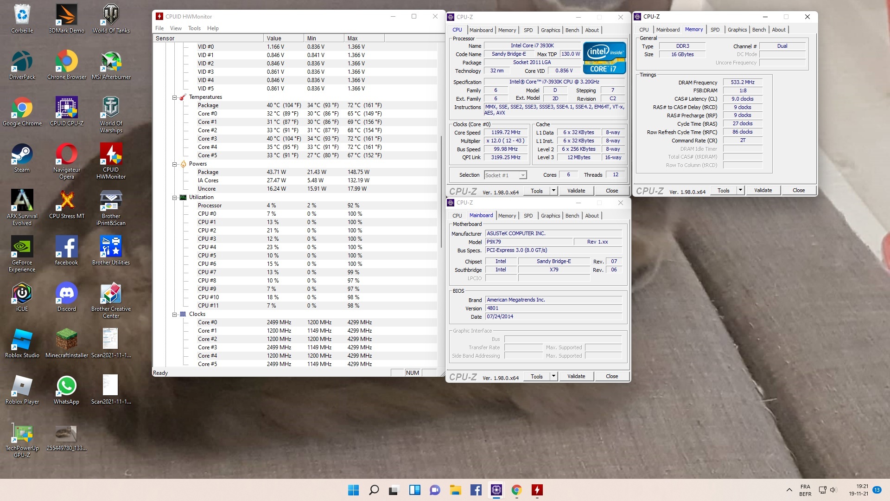Switch to HWMonitor taskbar icon
The width and height of the screenshot is (890, 501).
[x=537, y=490]
